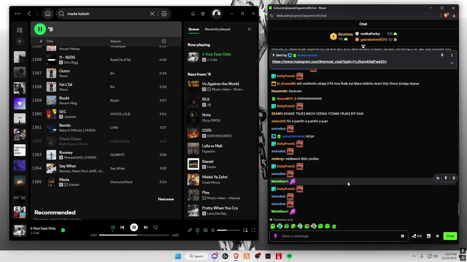Click Spotify icon in the taskbar
This screenshot has height=262, width=467.
289,256
